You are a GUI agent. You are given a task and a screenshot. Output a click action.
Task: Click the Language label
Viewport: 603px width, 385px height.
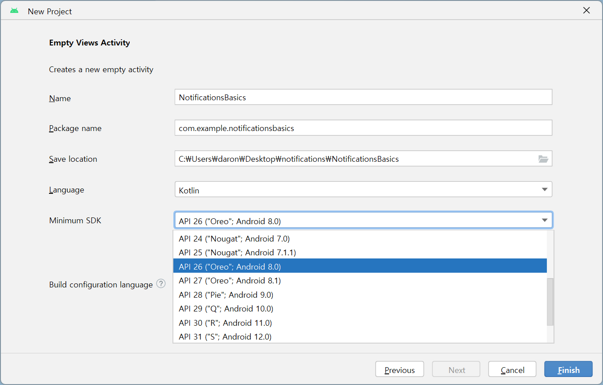point(66,190)
